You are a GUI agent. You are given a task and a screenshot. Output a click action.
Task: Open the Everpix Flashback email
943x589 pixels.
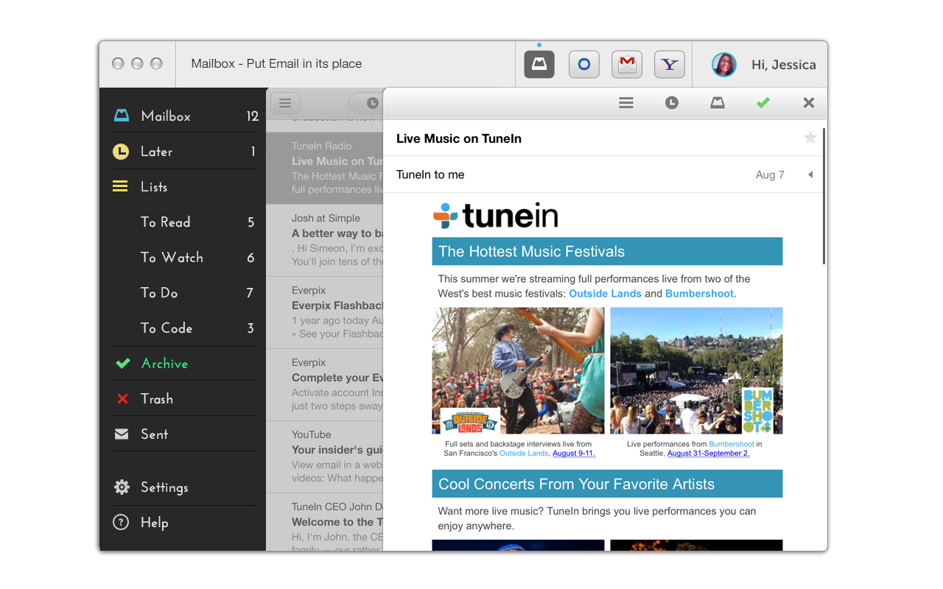click(325, 313)
